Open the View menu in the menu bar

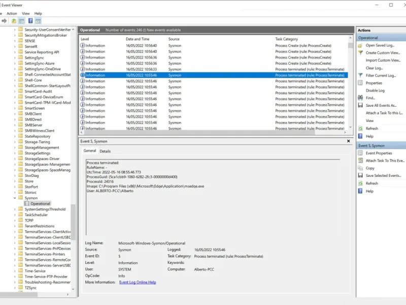(x=26, y=14)
